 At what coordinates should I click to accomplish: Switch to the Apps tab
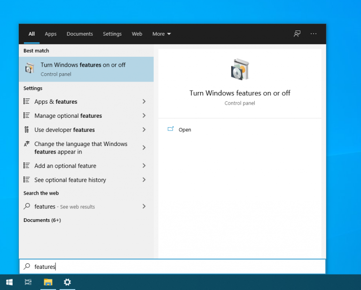click(51, 34)
